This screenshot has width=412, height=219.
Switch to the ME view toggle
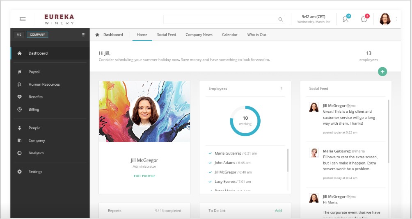(19, 35)
